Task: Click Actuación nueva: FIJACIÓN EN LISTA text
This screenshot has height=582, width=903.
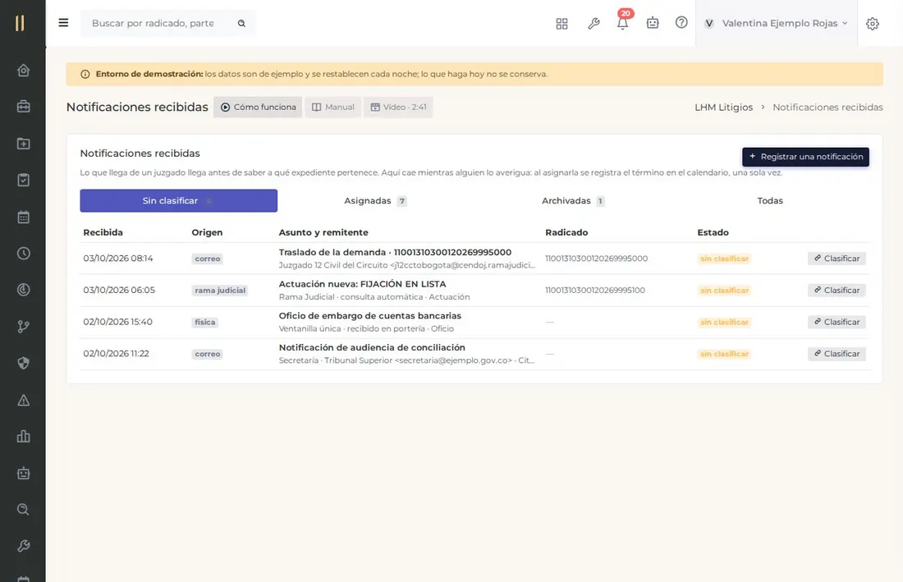Action: pos(362,284)
